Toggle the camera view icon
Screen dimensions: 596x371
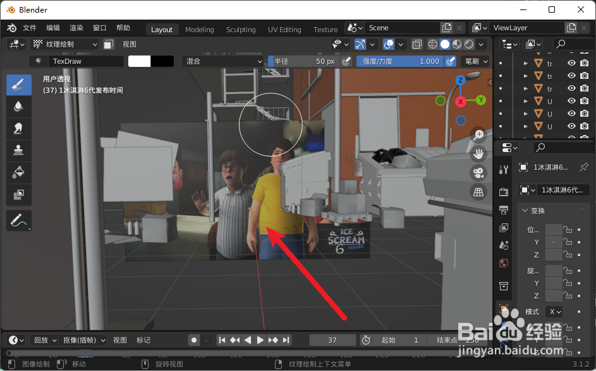478,173
